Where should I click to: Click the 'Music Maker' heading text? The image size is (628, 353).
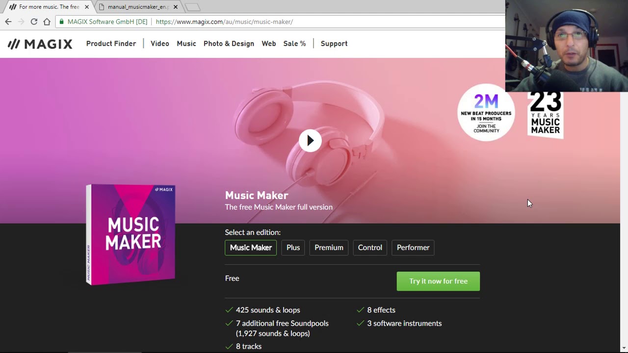click(x=257, y=195)
